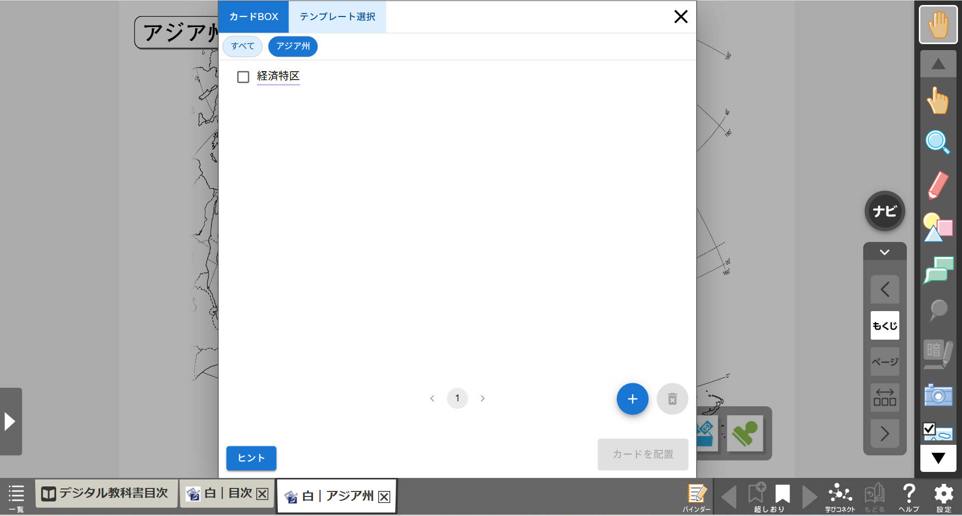The image size is (962, 516).
Task: Switch to デジタル教科書目次 tab
Action: click(x=106, y=493)
